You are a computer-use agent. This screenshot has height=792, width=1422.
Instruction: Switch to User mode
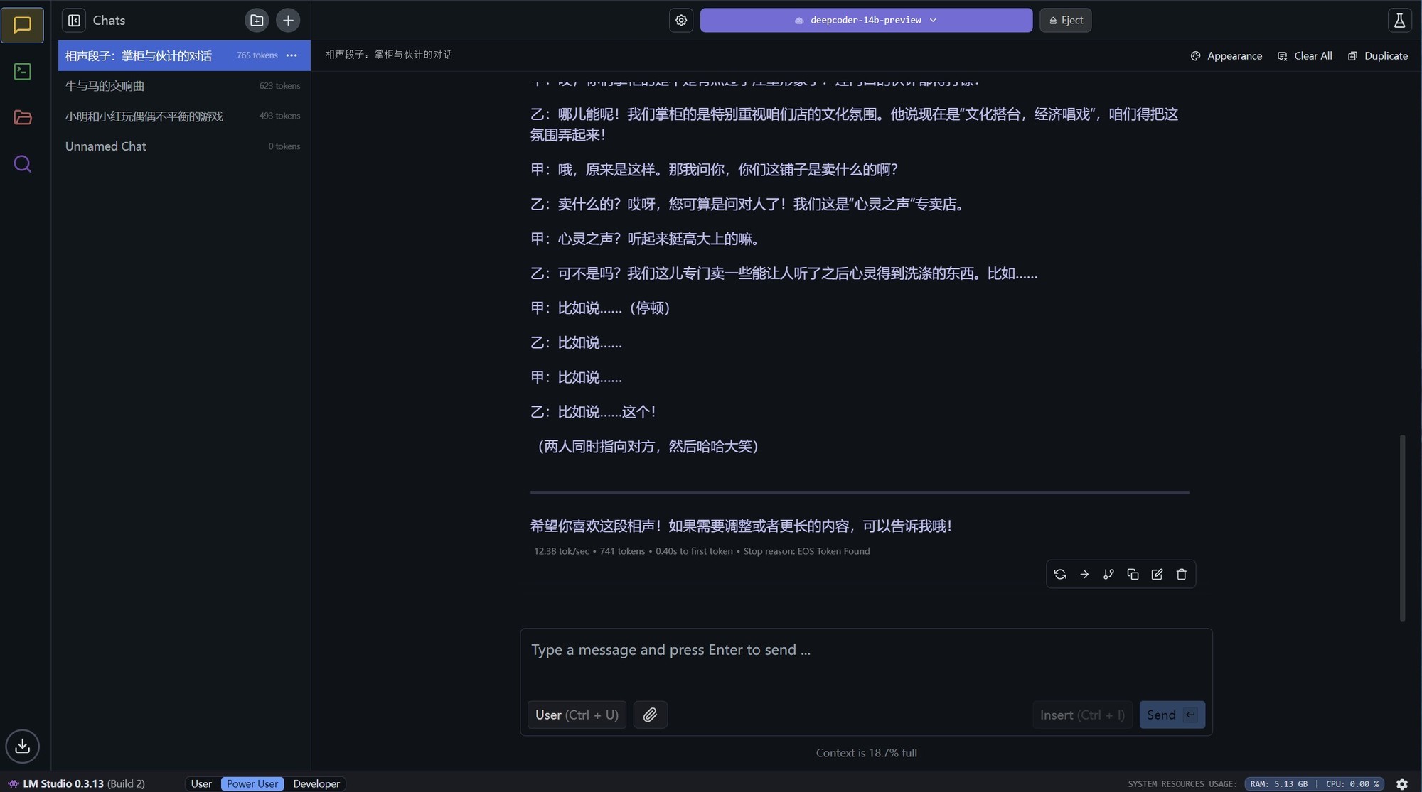[201, 783]
